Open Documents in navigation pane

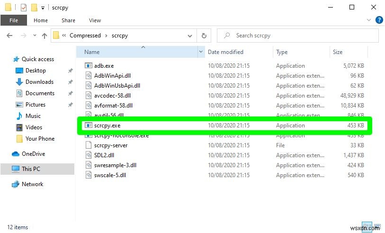click(40, 93)
